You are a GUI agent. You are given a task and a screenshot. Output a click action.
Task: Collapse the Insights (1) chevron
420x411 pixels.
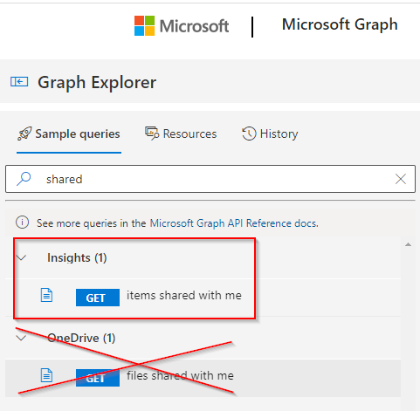21,257
